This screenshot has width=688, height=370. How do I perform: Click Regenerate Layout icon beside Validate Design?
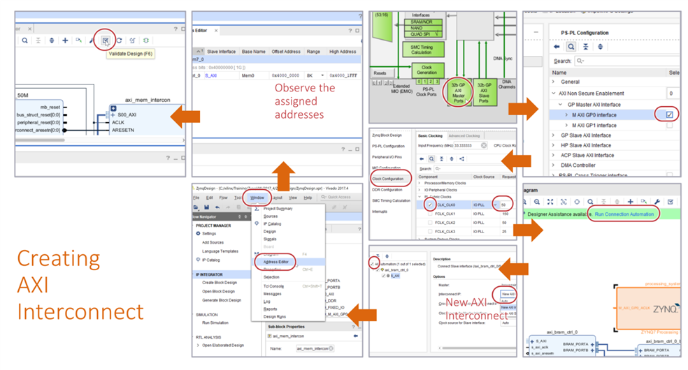click(x=119, y=40)
